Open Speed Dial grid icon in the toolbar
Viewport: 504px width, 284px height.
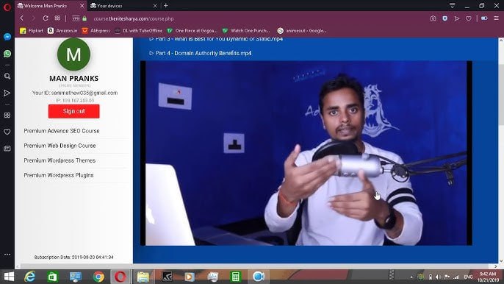[x=57, y=18]
